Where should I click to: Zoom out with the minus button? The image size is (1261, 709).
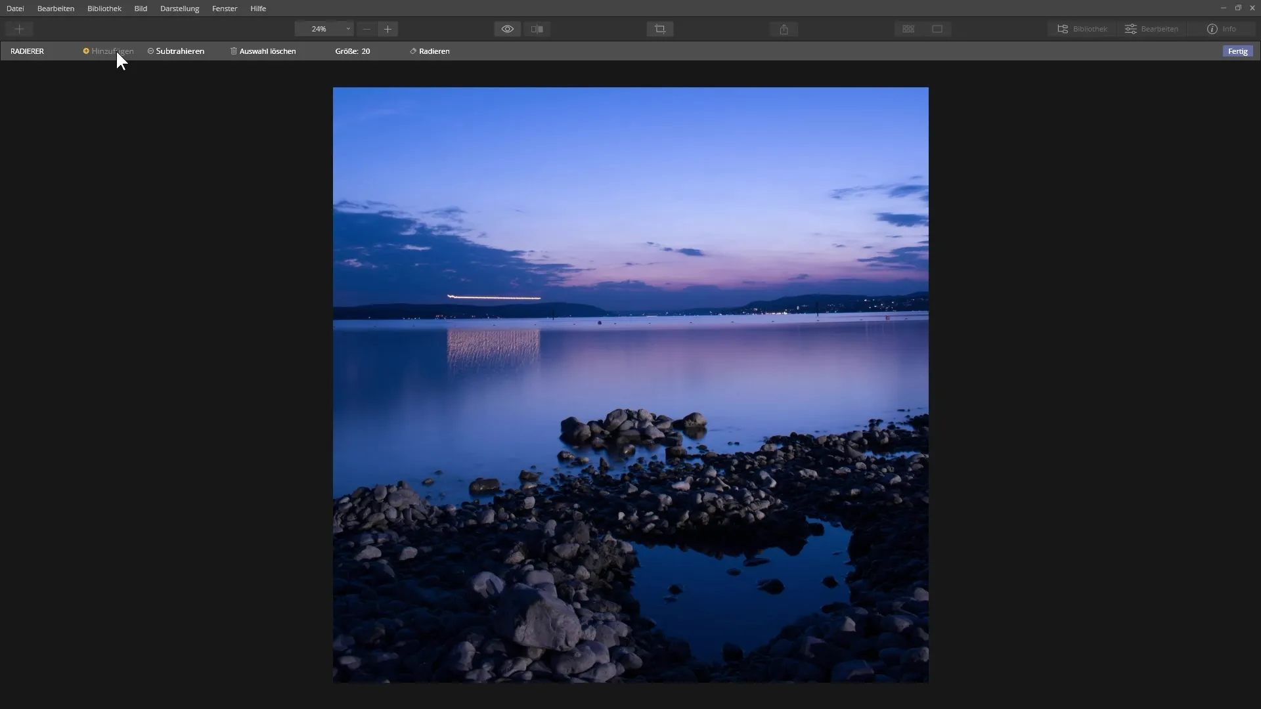(366, 29)
